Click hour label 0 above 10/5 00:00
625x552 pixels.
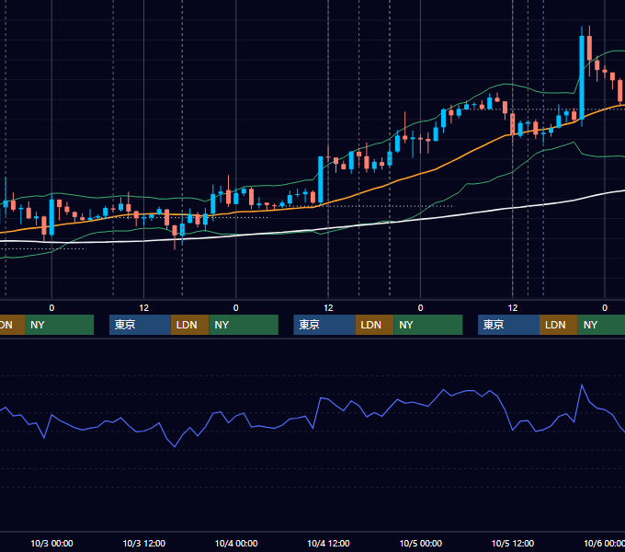[x=421, y=308]
